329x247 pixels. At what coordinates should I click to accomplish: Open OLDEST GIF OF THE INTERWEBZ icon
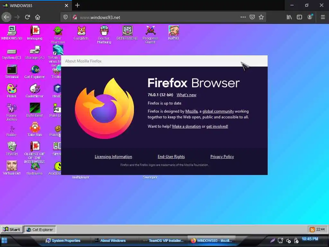click(x=35, y=152)
